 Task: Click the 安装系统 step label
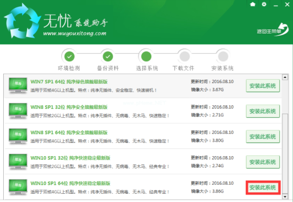click(x=222, y=68)
